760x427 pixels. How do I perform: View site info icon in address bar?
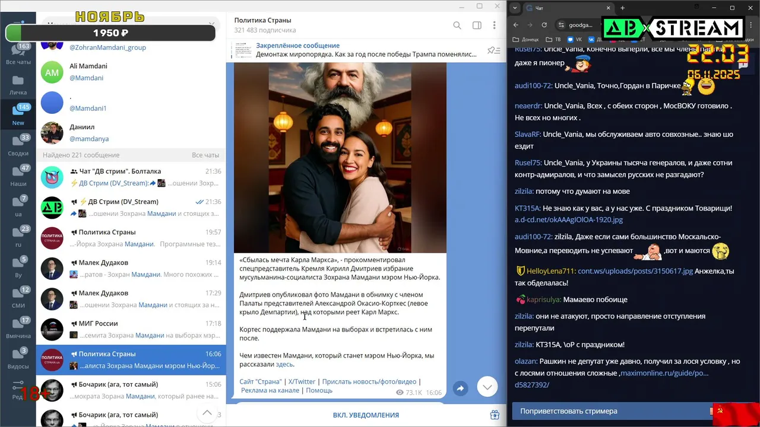[561, 25]
